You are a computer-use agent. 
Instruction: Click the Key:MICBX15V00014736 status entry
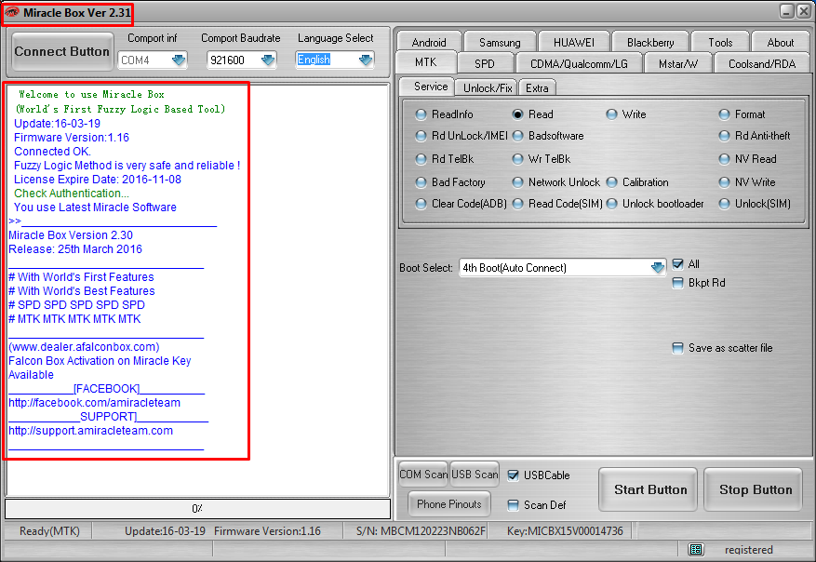click(x=565, y=531)
